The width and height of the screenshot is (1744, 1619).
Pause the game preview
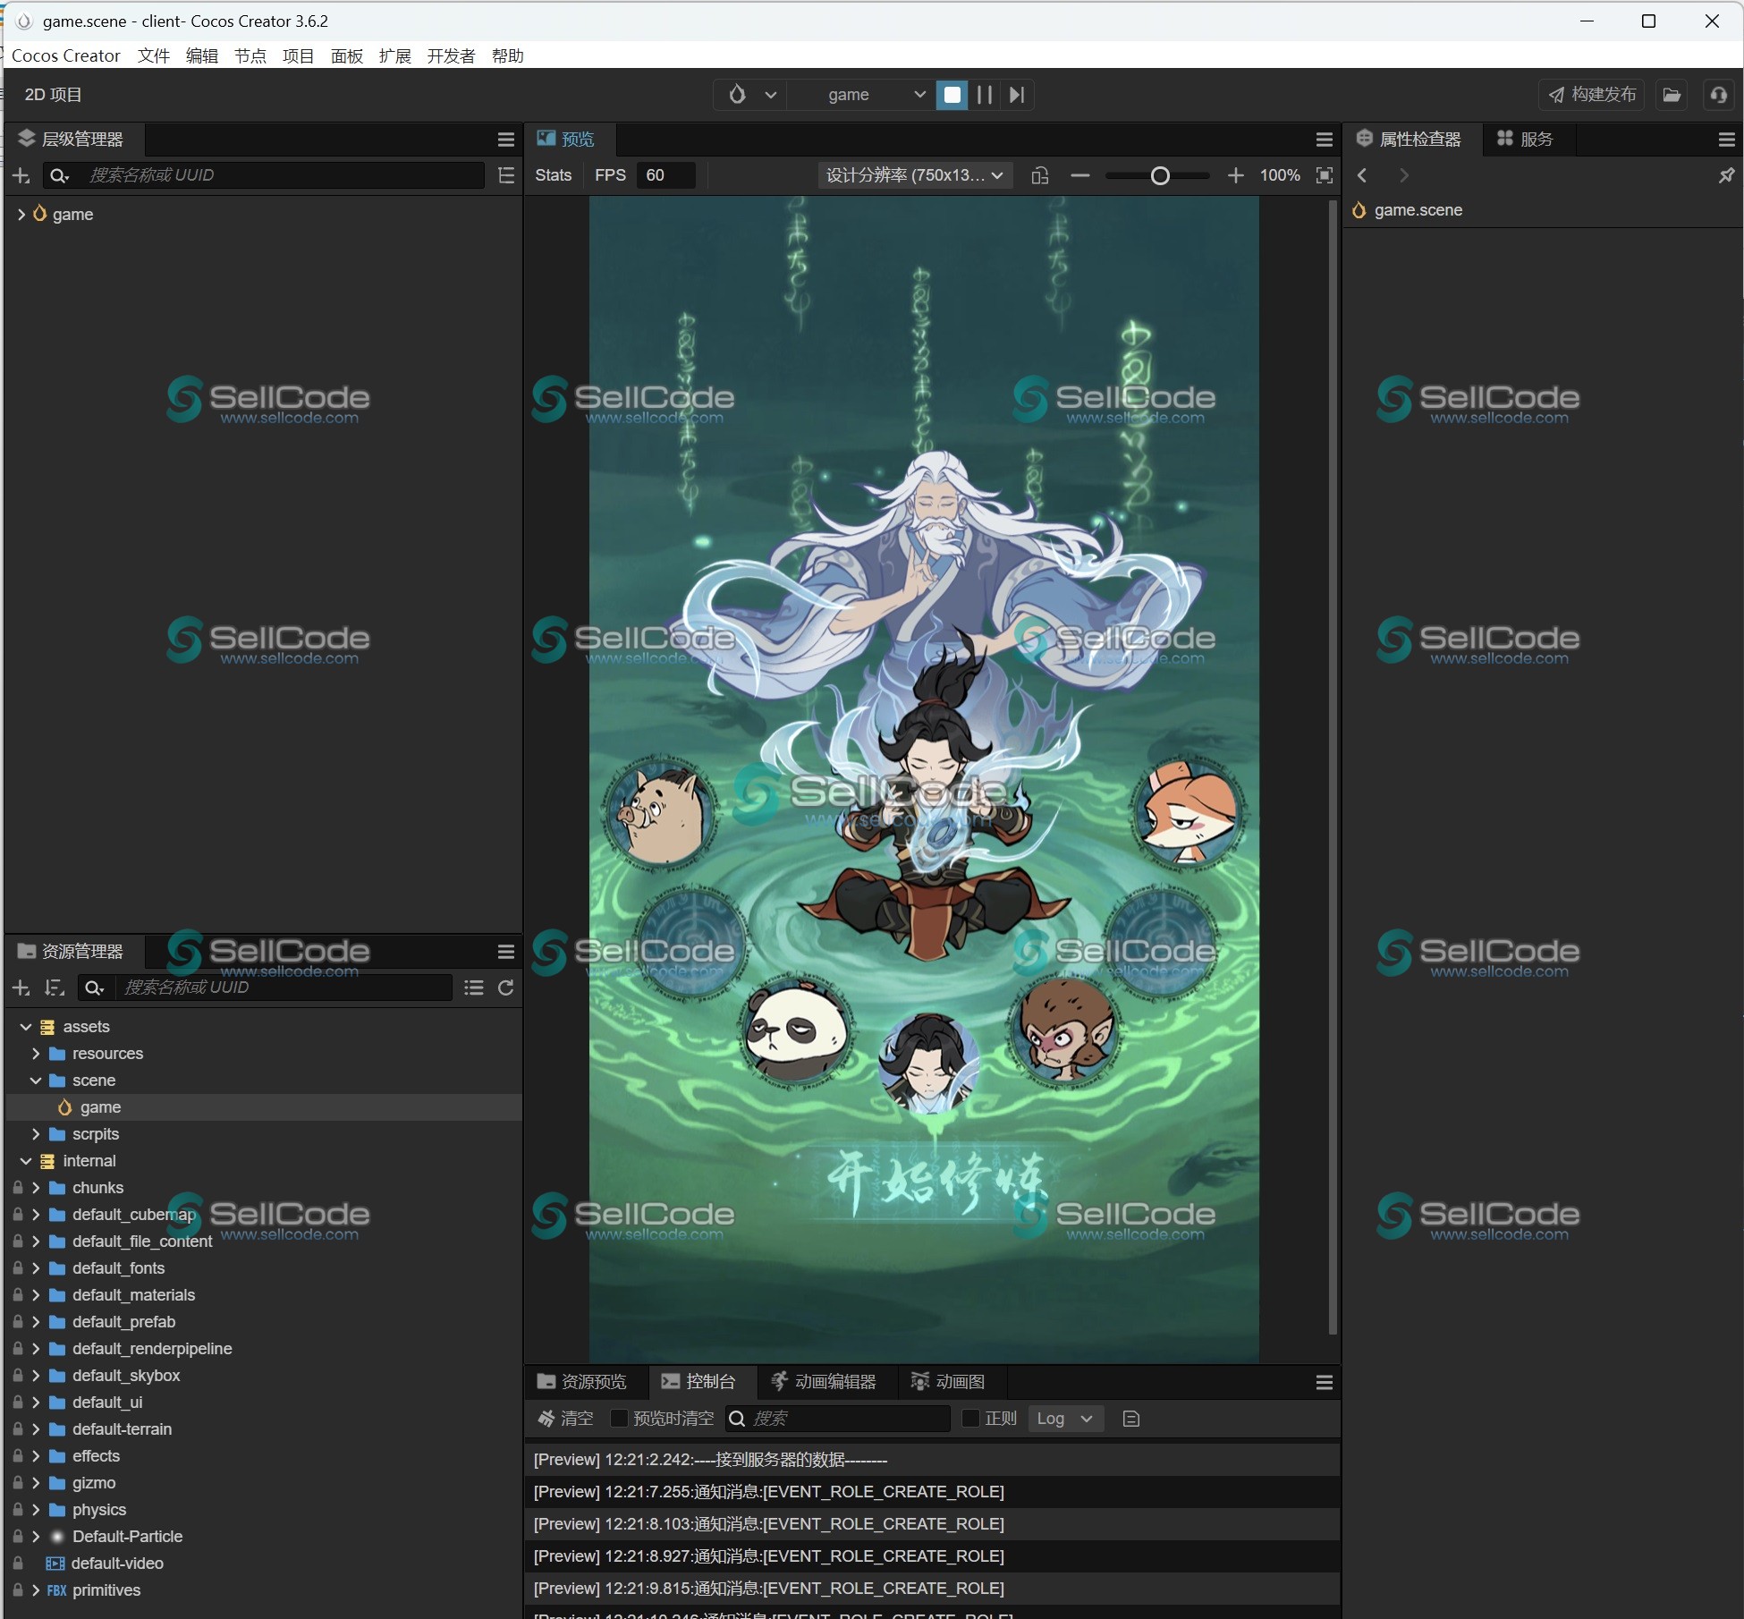tap(984, 95)
